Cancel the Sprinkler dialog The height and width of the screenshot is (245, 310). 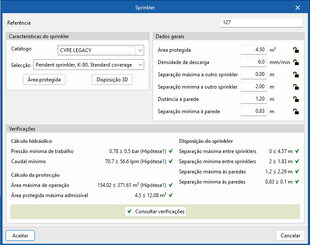click(x=290, y=236)
